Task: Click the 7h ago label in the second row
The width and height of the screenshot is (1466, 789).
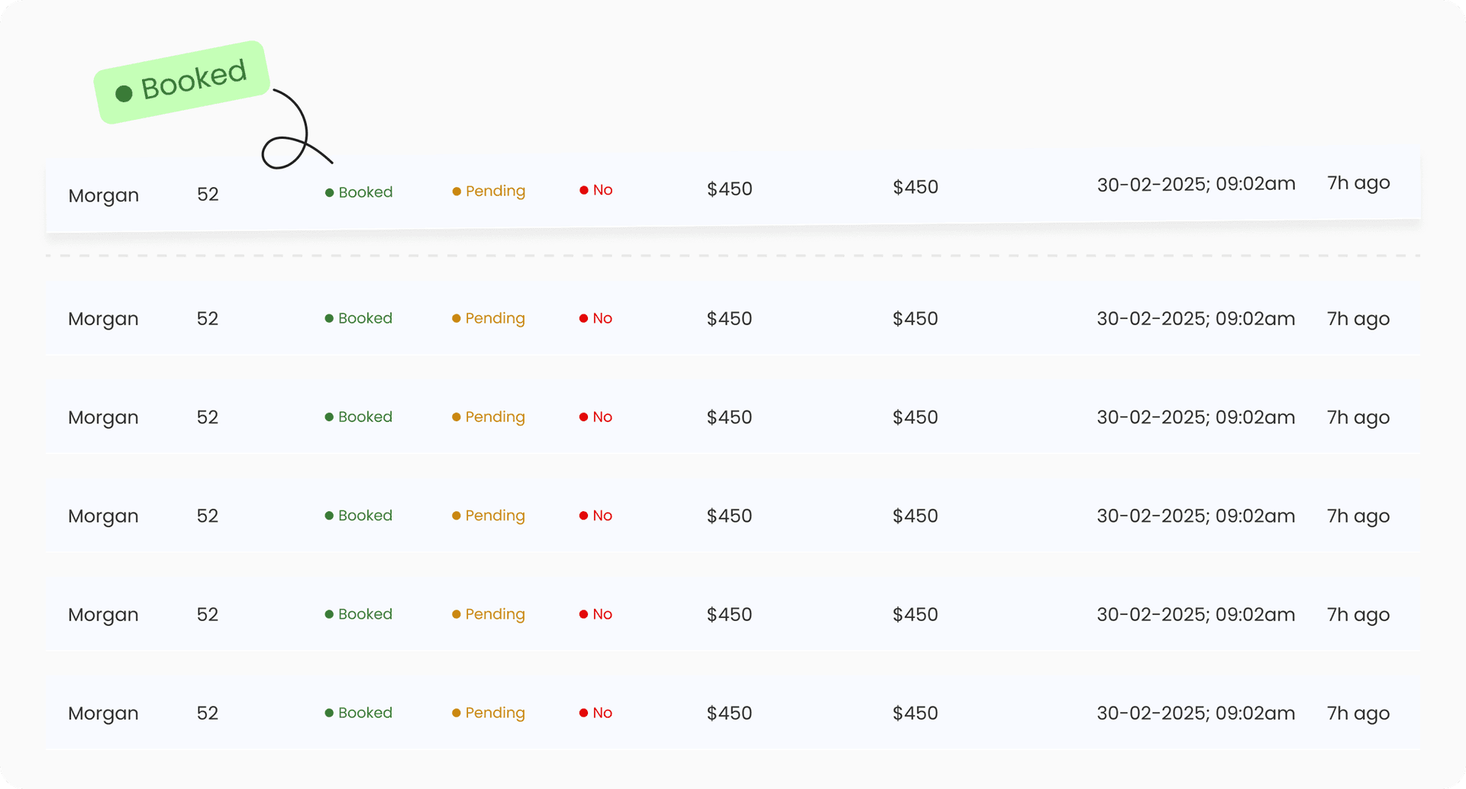Action: (x=1358, y=318)
